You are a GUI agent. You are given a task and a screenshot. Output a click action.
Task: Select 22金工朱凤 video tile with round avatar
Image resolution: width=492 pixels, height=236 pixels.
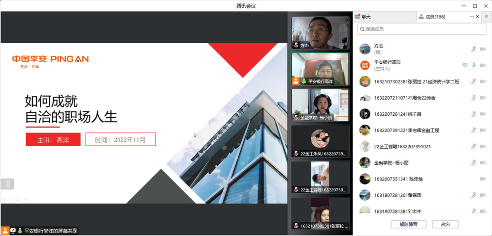coord(320,141)
